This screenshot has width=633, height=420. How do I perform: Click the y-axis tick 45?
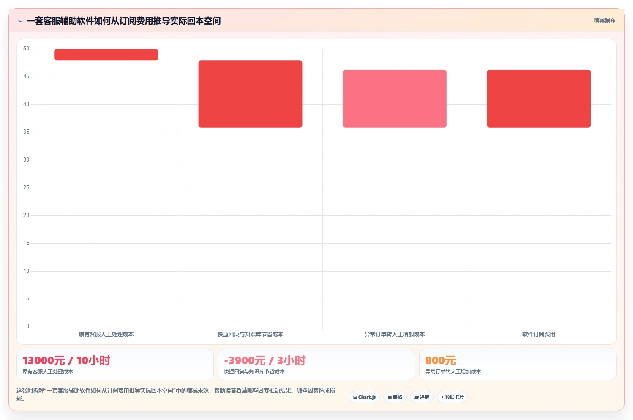[x=26, y=77]
